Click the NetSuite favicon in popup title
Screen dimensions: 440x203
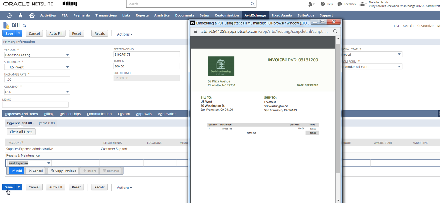click(192, 23)
